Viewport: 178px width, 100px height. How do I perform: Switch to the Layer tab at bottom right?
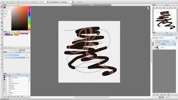tap(161, 97)
